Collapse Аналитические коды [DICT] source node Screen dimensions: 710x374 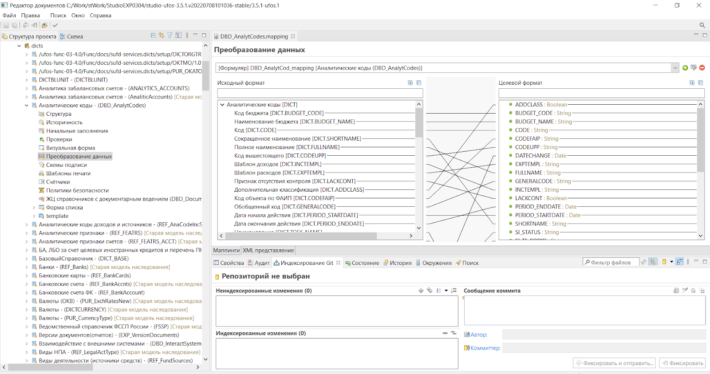pyautogui.click(x=222, y=105)
